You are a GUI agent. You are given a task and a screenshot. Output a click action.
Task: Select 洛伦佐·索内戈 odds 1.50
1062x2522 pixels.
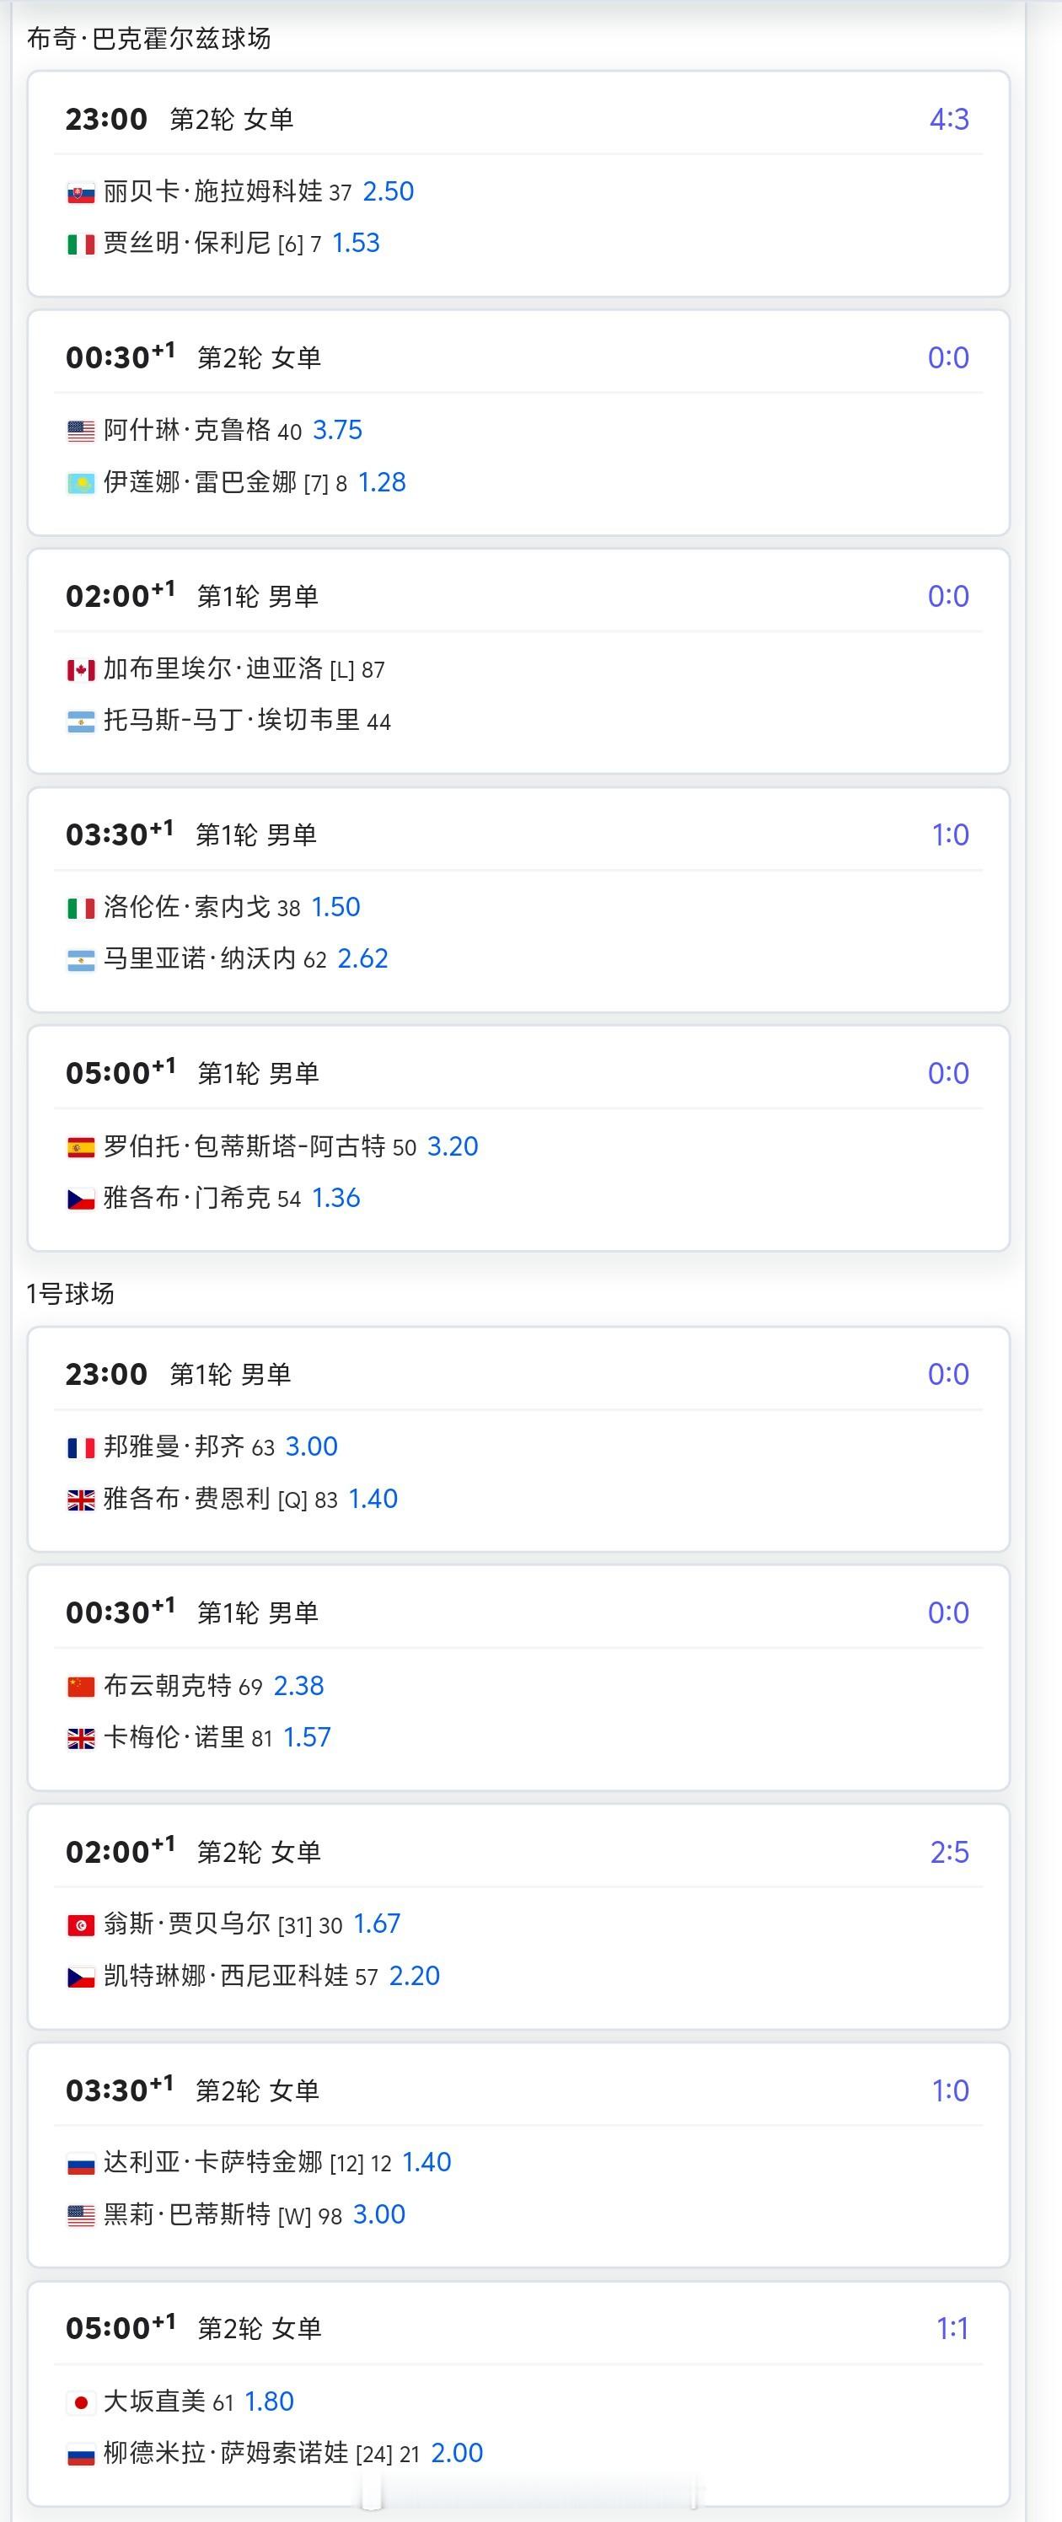click(335, 908)
